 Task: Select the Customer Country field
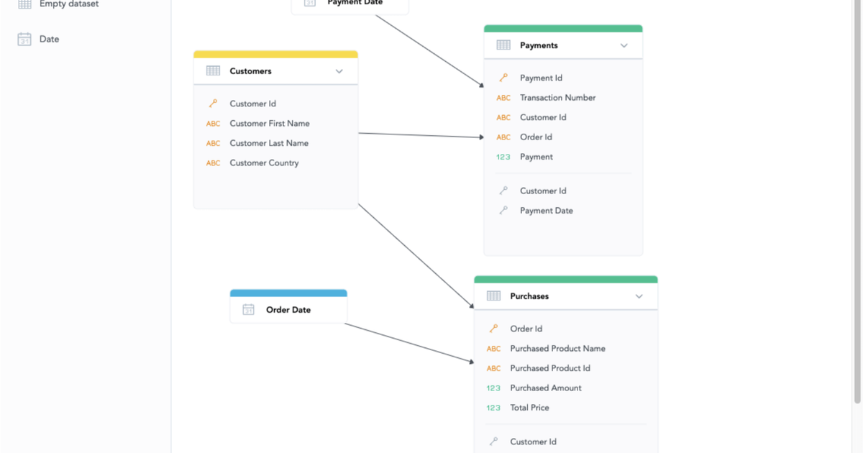click(x=263, y=163)
